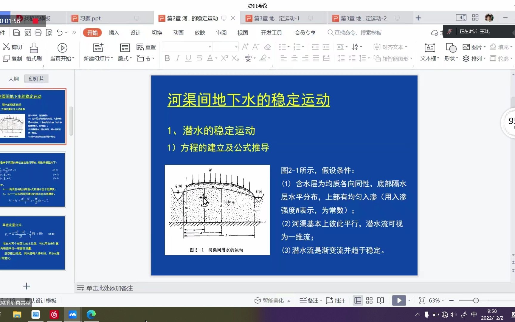This screenshot has width=515, height=322.
Task: Toggle Underline formatting
Action: (x=188, y=58)
